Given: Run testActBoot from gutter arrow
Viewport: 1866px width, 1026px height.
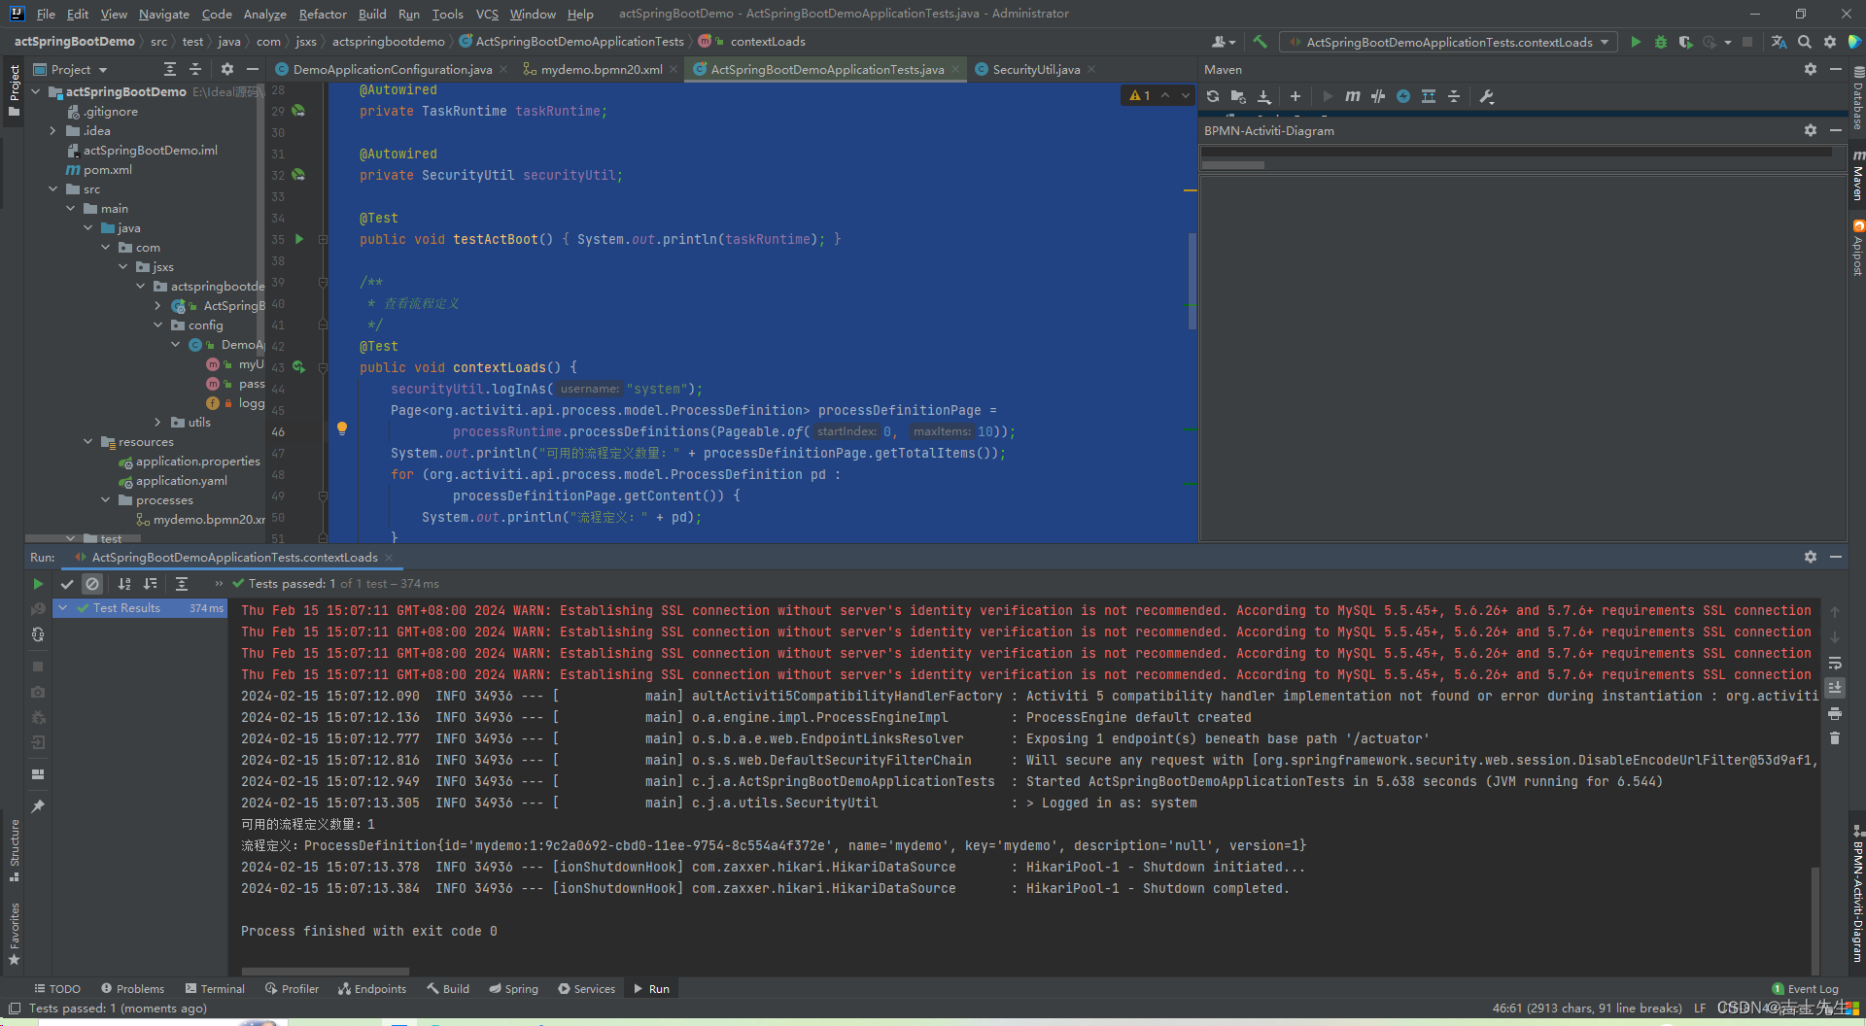Looking at the screenshot, I should pyautogui.click(x=299, y=239).
